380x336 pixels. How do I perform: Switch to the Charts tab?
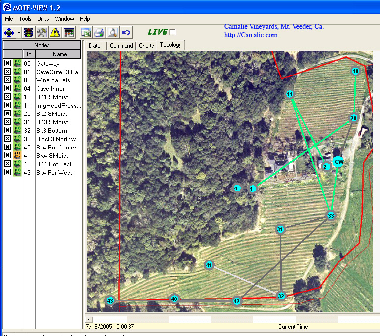tap(146, 45)
